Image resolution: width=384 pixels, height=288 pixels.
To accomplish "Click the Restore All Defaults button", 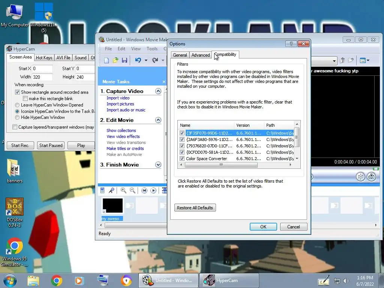I will click(x=195, y=208).
